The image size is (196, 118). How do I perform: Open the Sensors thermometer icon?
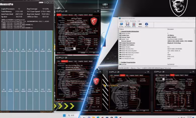point(134,25)
